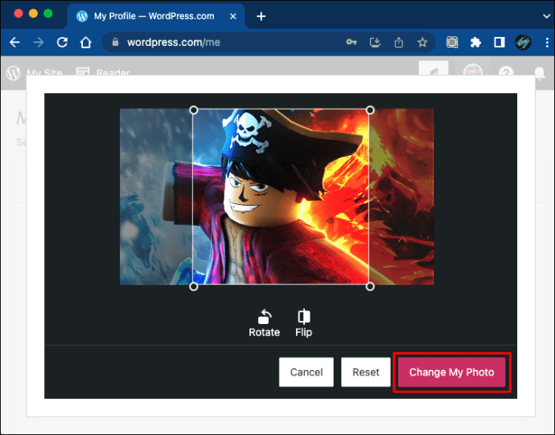Close the My Profile tab
The width and height of the screenshot is (555, 435).
[232, 16]
